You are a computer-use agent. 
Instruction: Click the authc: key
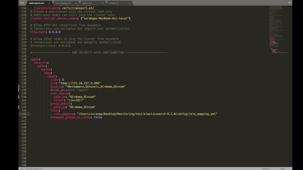click(x=42, y=66)
